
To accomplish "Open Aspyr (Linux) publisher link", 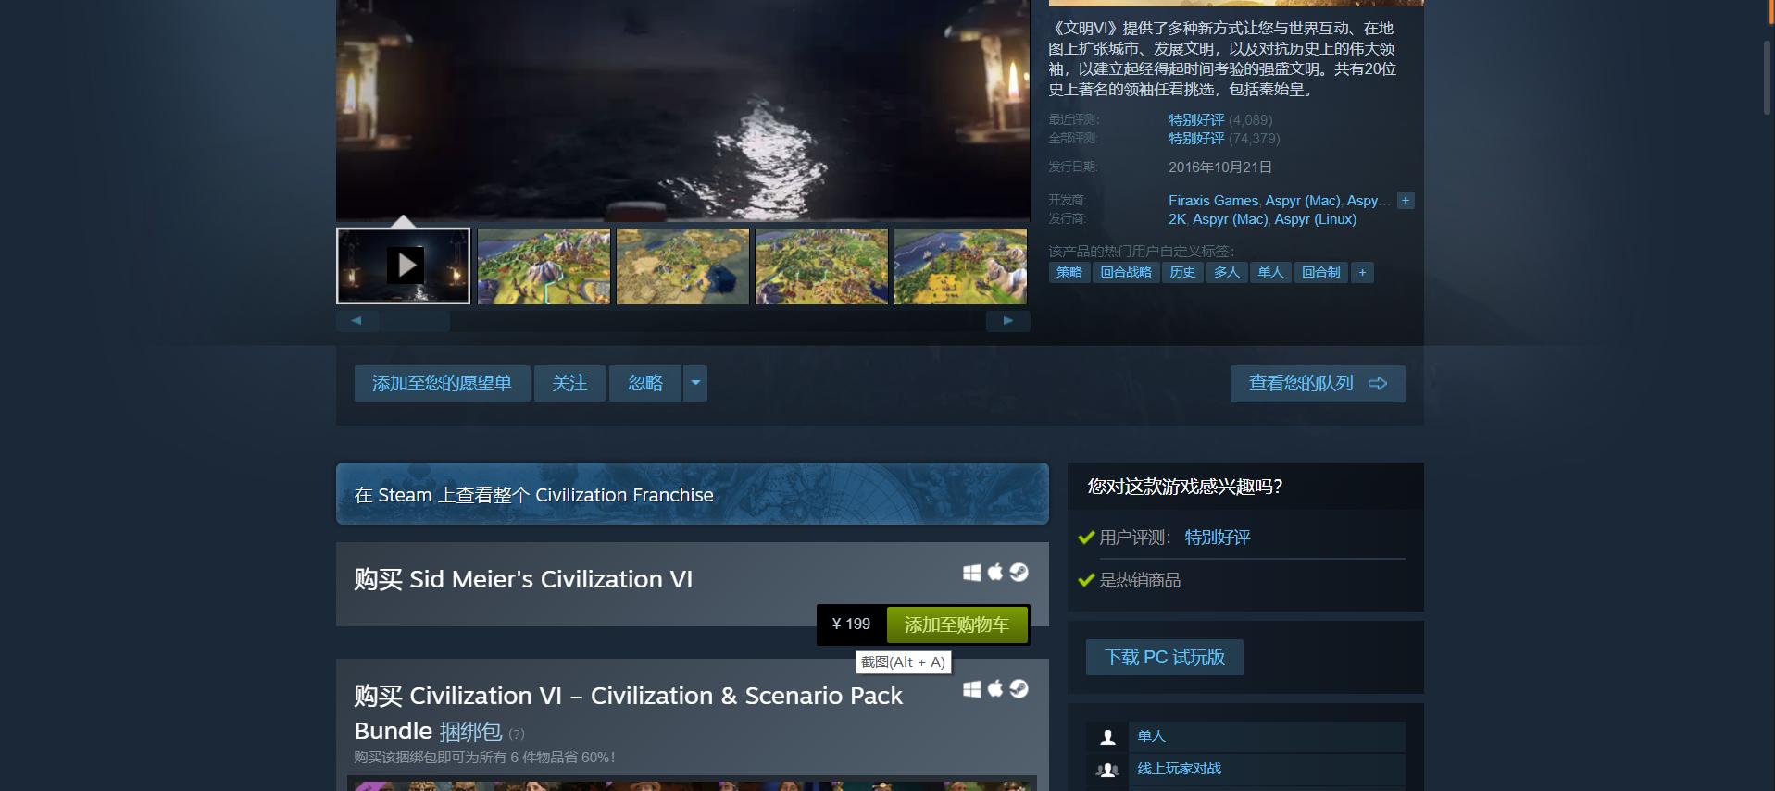I will (x=1315, y=219).
